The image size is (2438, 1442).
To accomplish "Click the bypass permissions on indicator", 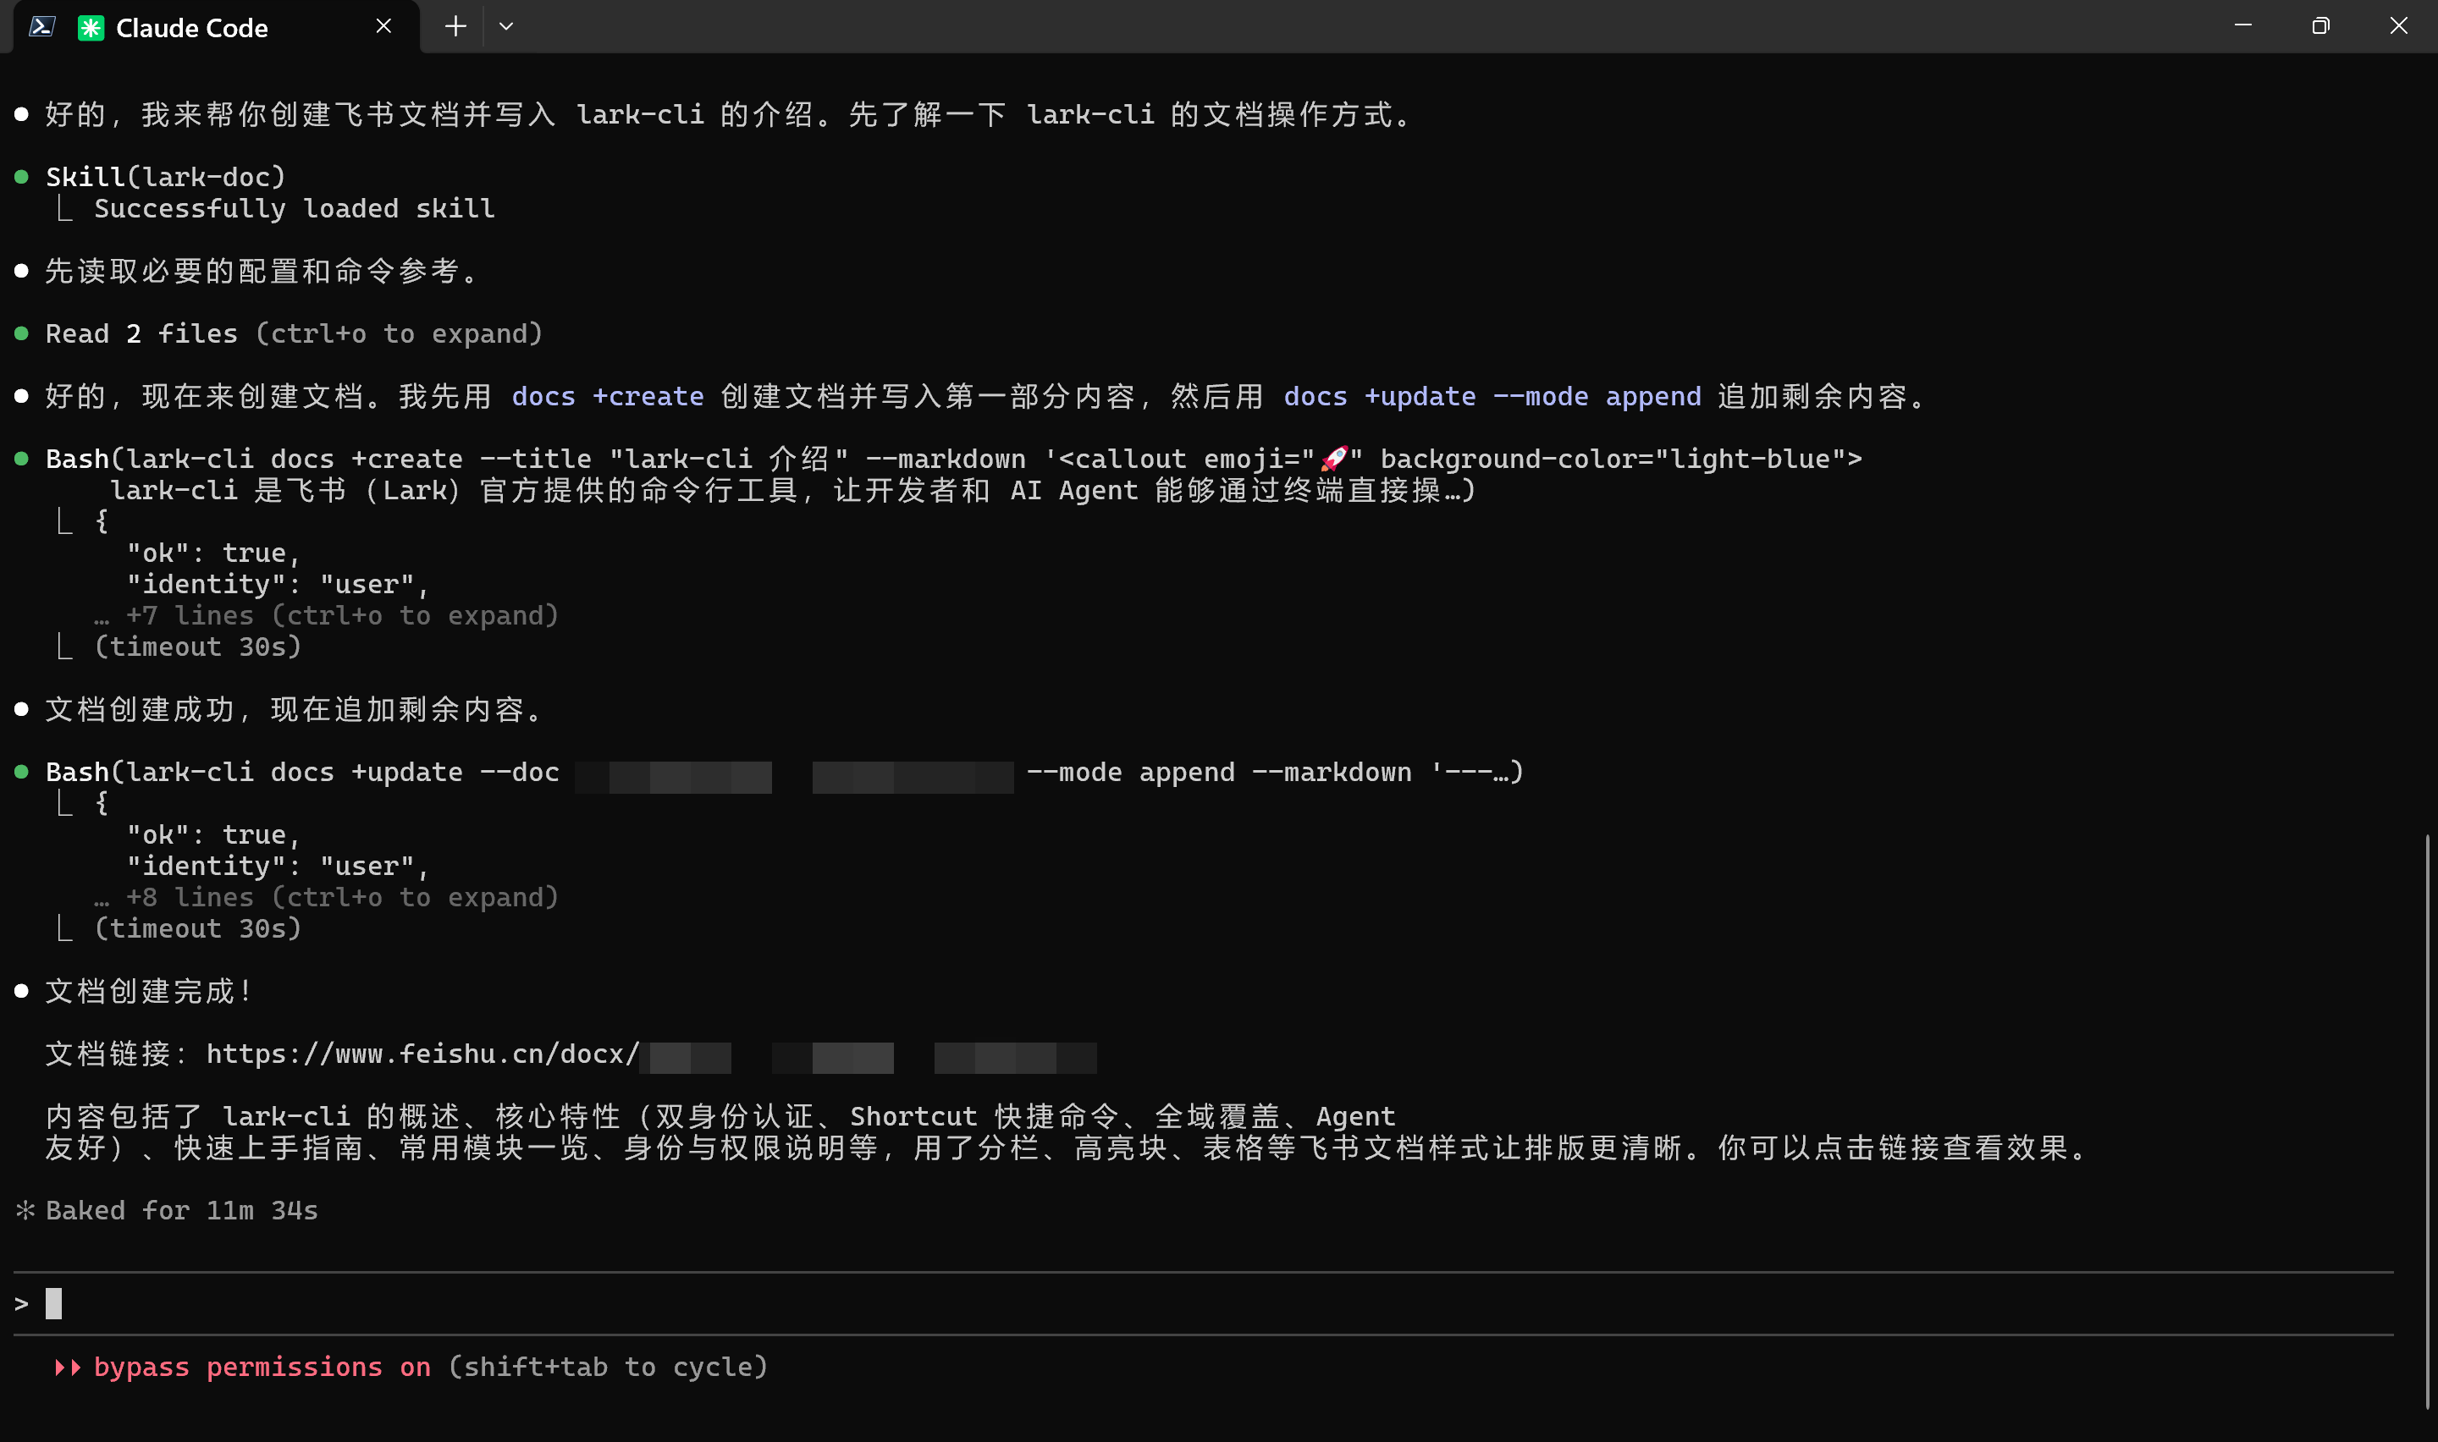I will (262, 1366).
